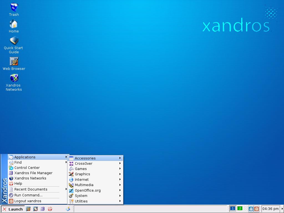Click the lock screen icon in the panel
This screenshot has height=213, width=284.
tap(251, 209)
